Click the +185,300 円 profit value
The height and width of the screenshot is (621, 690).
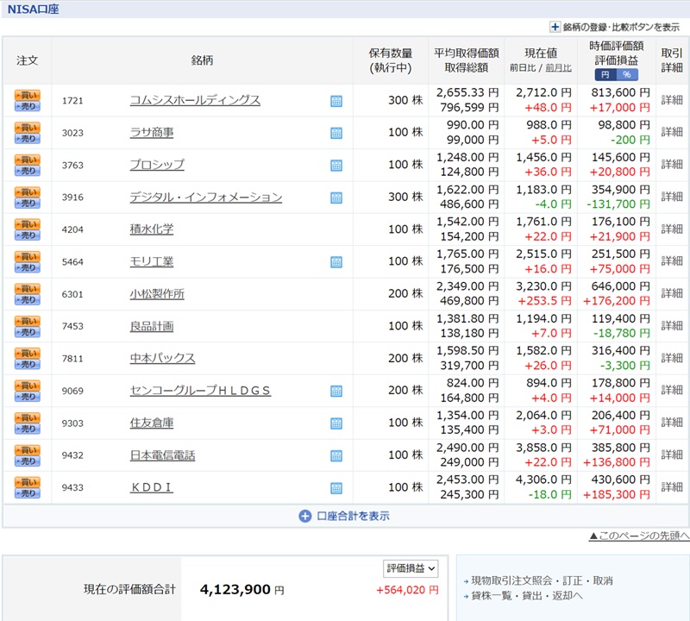616,495
